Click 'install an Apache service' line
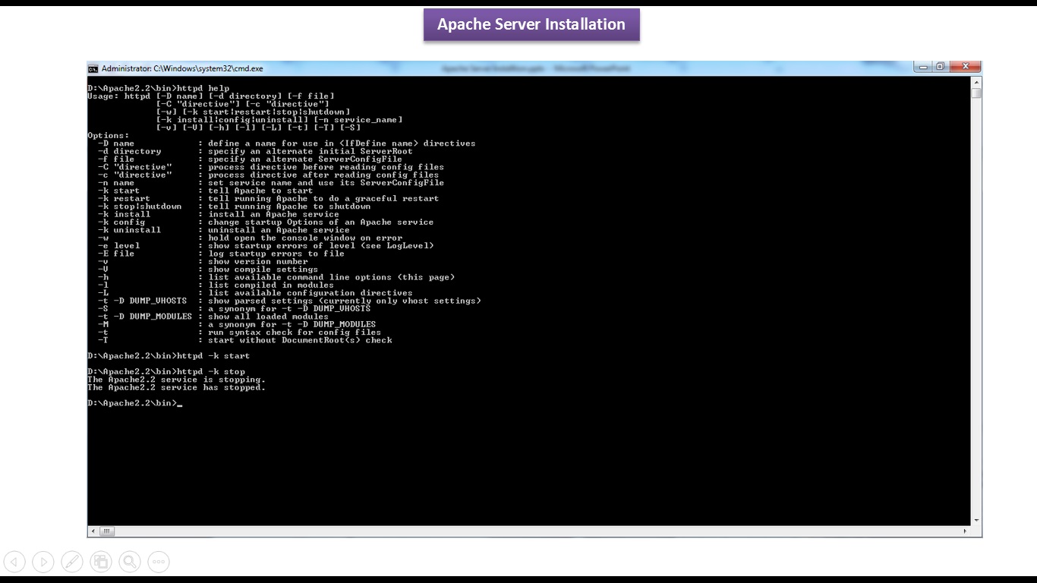 [274, 214]
